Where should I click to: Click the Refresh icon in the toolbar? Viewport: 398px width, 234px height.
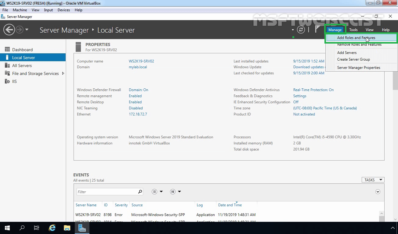(302, 30)
